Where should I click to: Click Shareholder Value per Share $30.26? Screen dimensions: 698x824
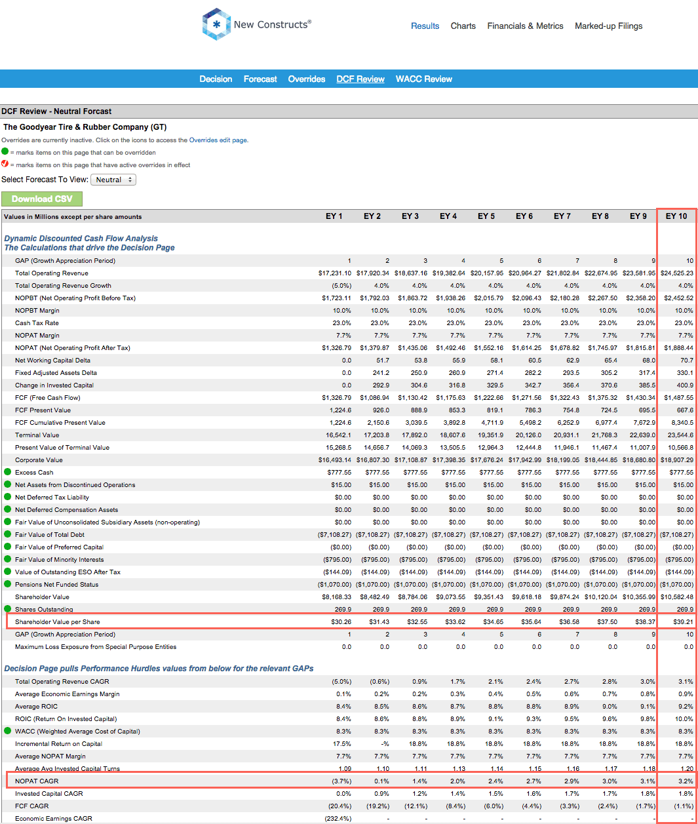coord(341,622)
